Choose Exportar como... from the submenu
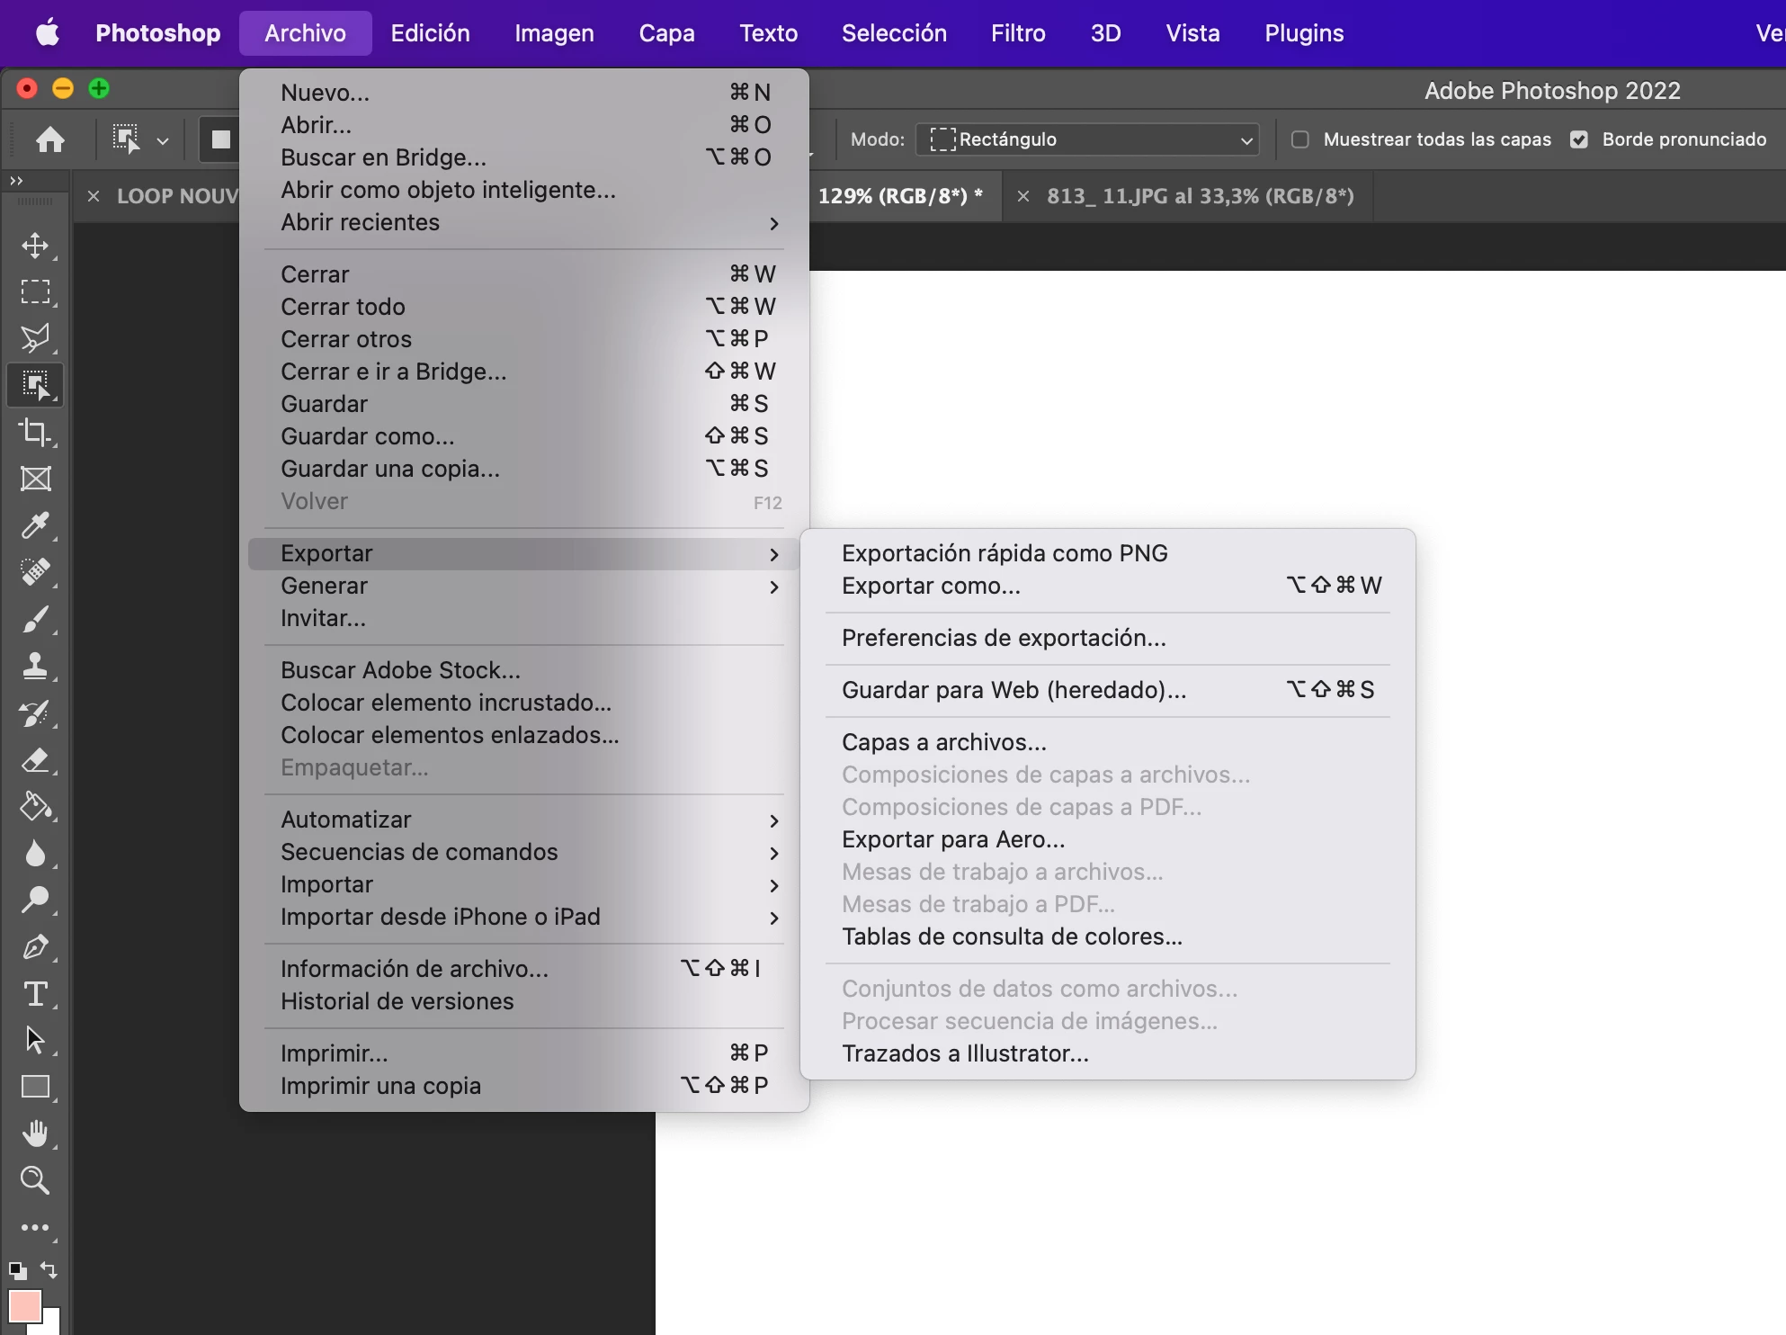 coord(931,586)
